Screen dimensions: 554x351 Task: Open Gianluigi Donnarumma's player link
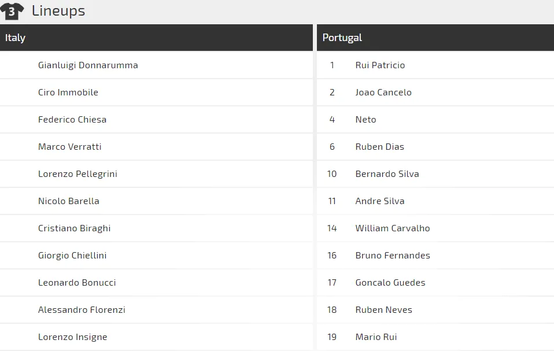[x=88, y=65]
